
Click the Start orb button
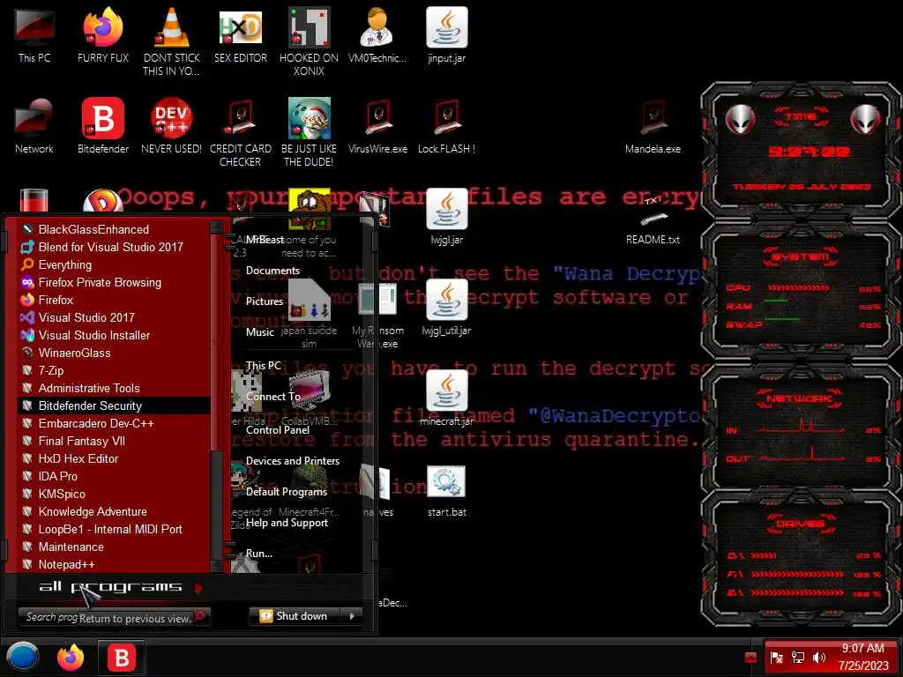(22, 657)
